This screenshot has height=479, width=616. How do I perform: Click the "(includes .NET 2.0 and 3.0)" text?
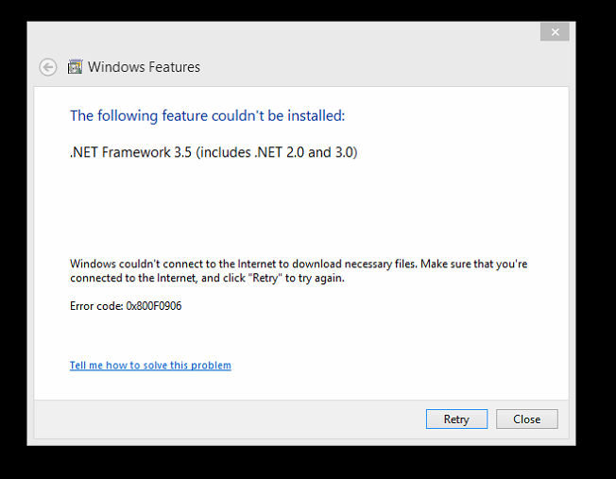(276, 152)
